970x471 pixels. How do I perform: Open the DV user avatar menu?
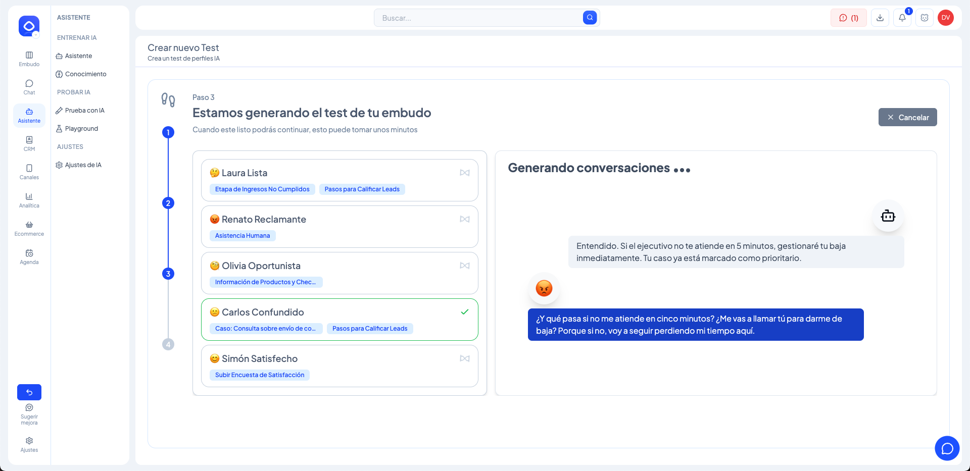pos(945,18)
